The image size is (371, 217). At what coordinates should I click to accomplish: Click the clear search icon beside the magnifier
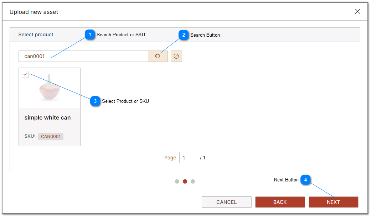(x=176, y=56)
